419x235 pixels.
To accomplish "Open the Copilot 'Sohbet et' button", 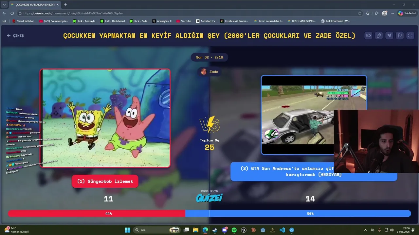I will click(x=407, y=13).
